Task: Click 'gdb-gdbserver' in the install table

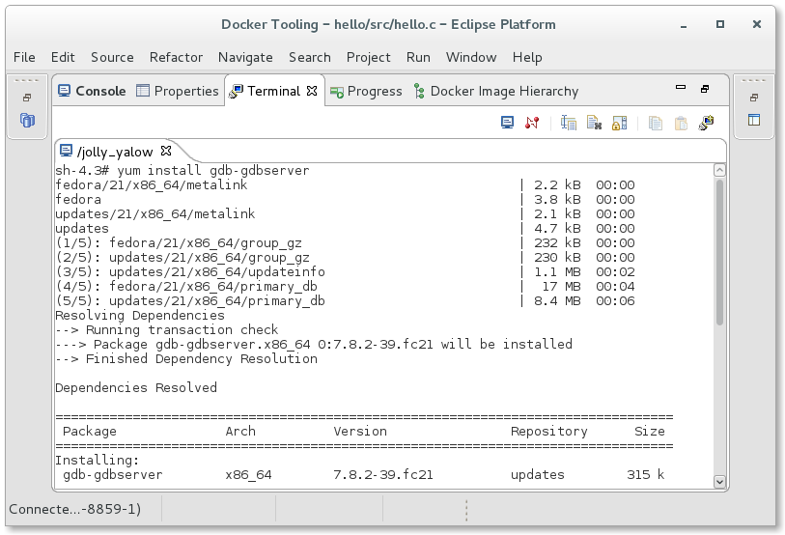Action: pos(113,475)
